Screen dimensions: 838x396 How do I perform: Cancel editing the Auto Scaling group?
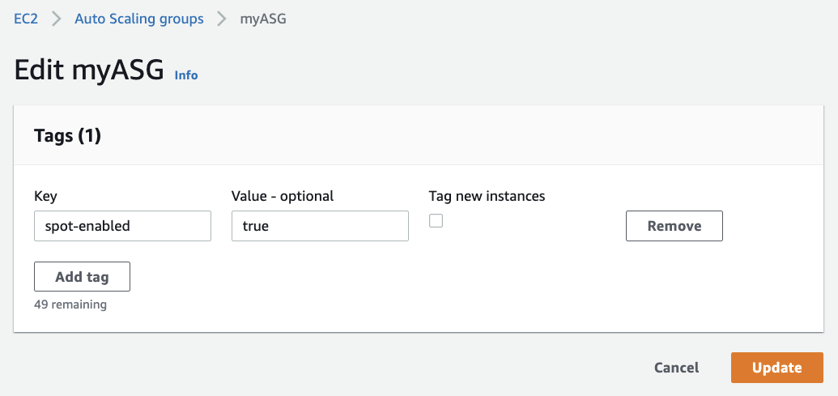[x=676, y=368]
